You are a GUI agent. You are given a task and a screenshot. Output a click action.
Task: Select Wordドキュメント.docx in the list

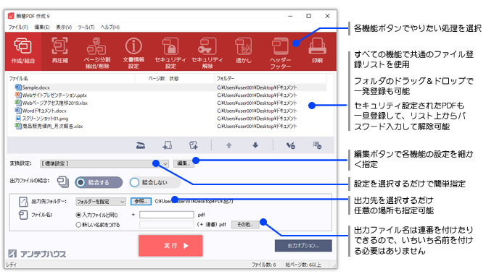[x=168, y=111]
